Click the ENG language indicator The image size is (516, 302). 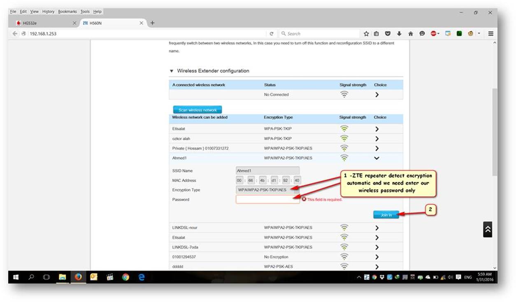[x=468, y=278]
